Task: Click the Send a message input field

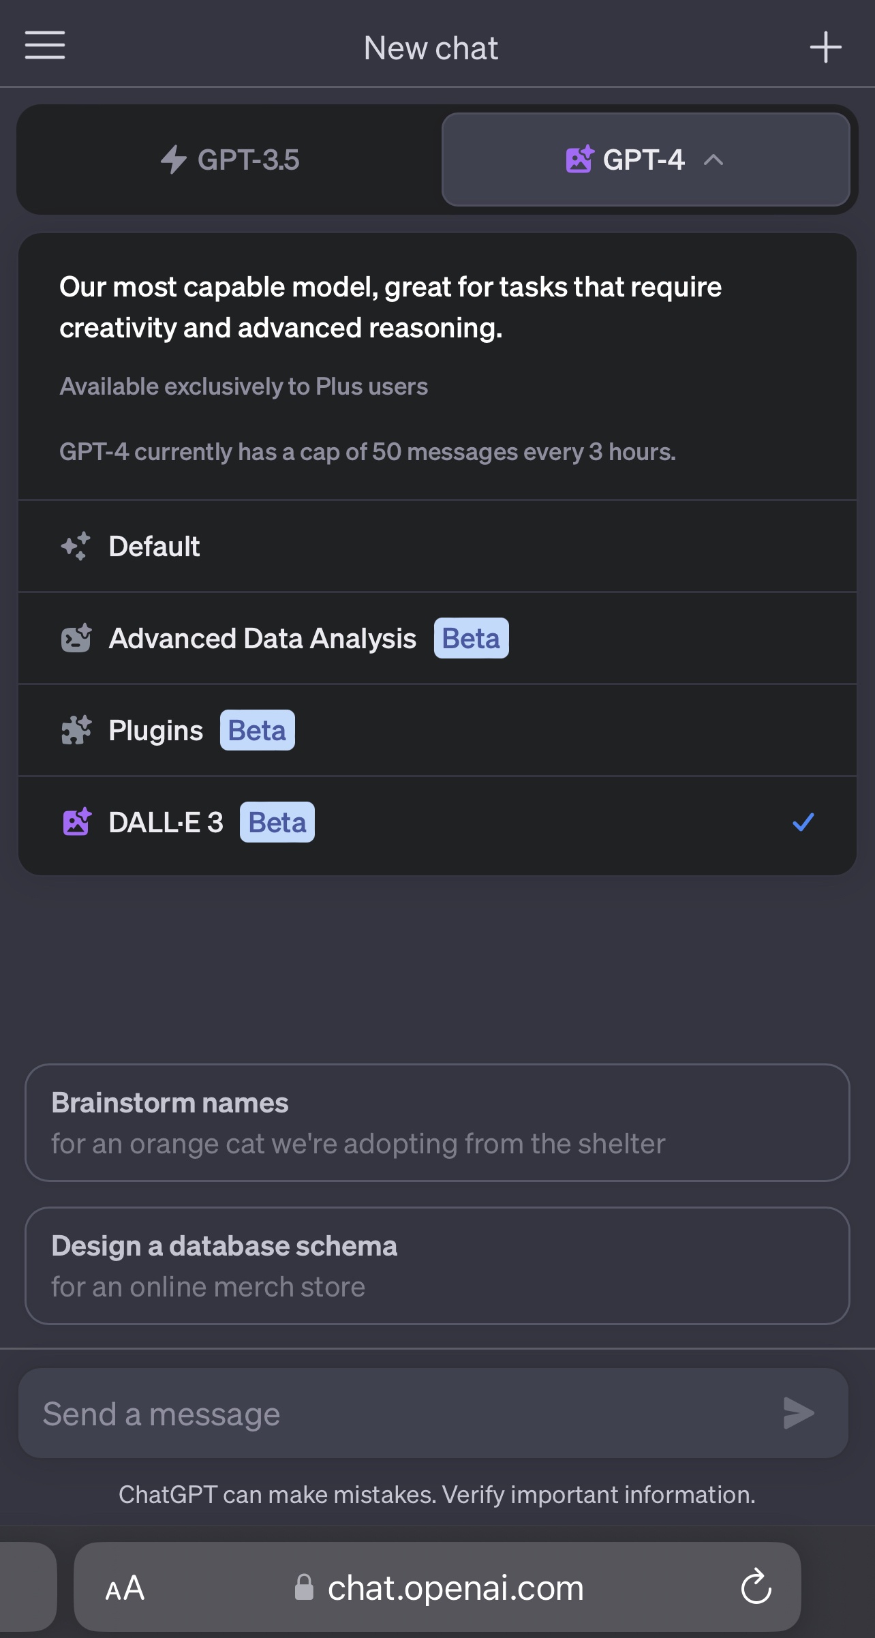Action: tap(341, 1413)
